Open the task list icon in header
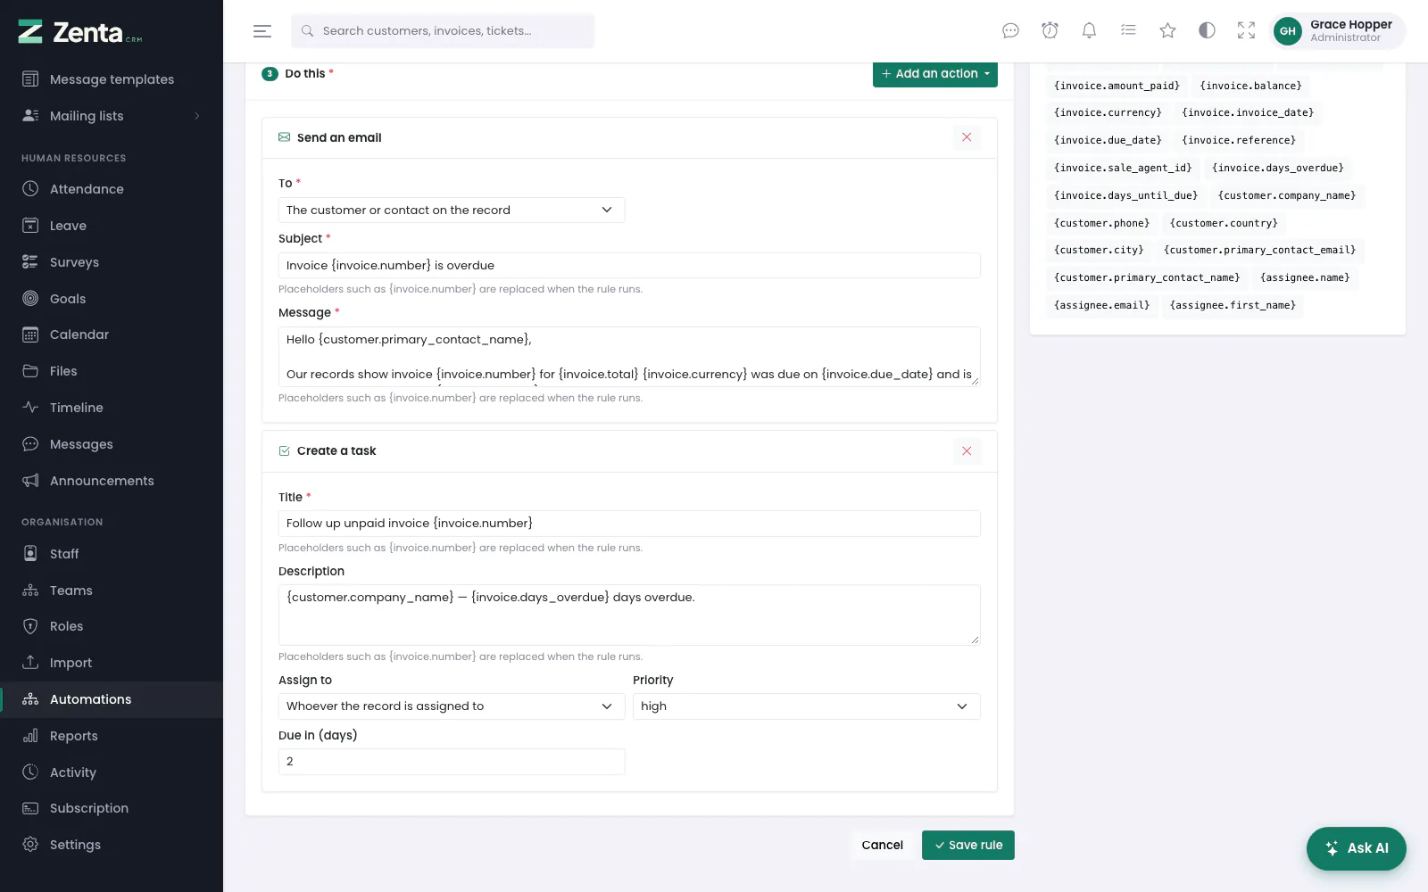The height and width of the screenshot is (892, 1428). [x=1128, y=31]
